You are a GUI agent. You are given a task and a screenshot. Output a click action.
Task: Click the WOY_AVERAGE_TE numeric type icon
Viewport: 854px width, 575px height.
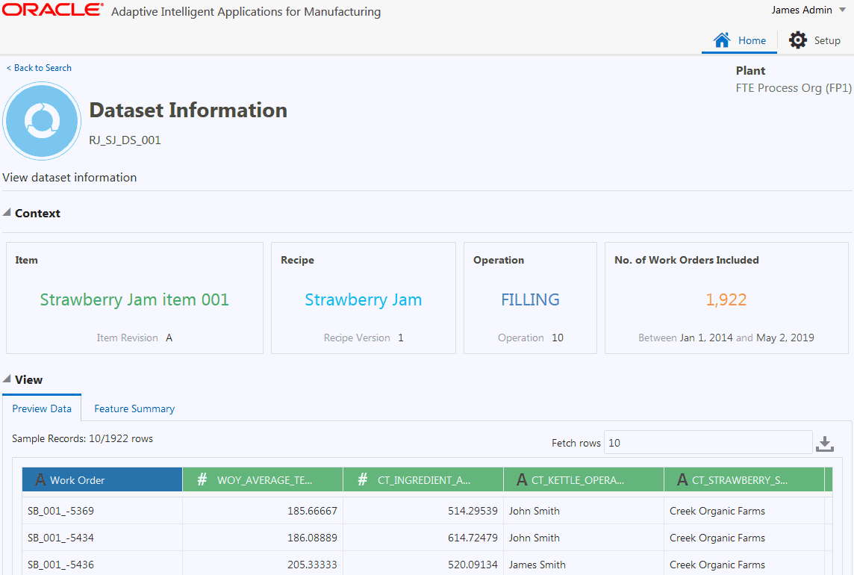point(202,479)
